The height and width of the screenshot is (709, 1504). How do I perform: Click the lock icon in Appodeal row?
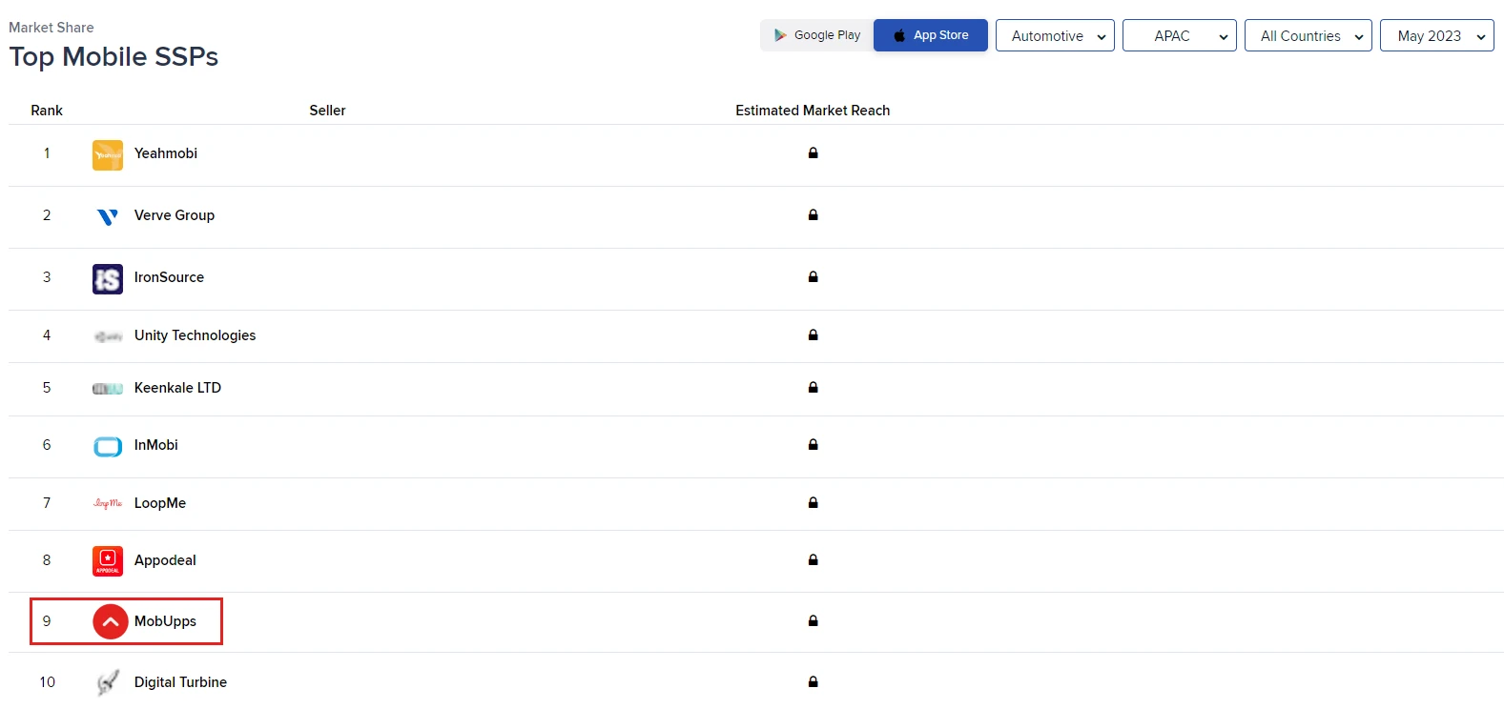[814, 559]
